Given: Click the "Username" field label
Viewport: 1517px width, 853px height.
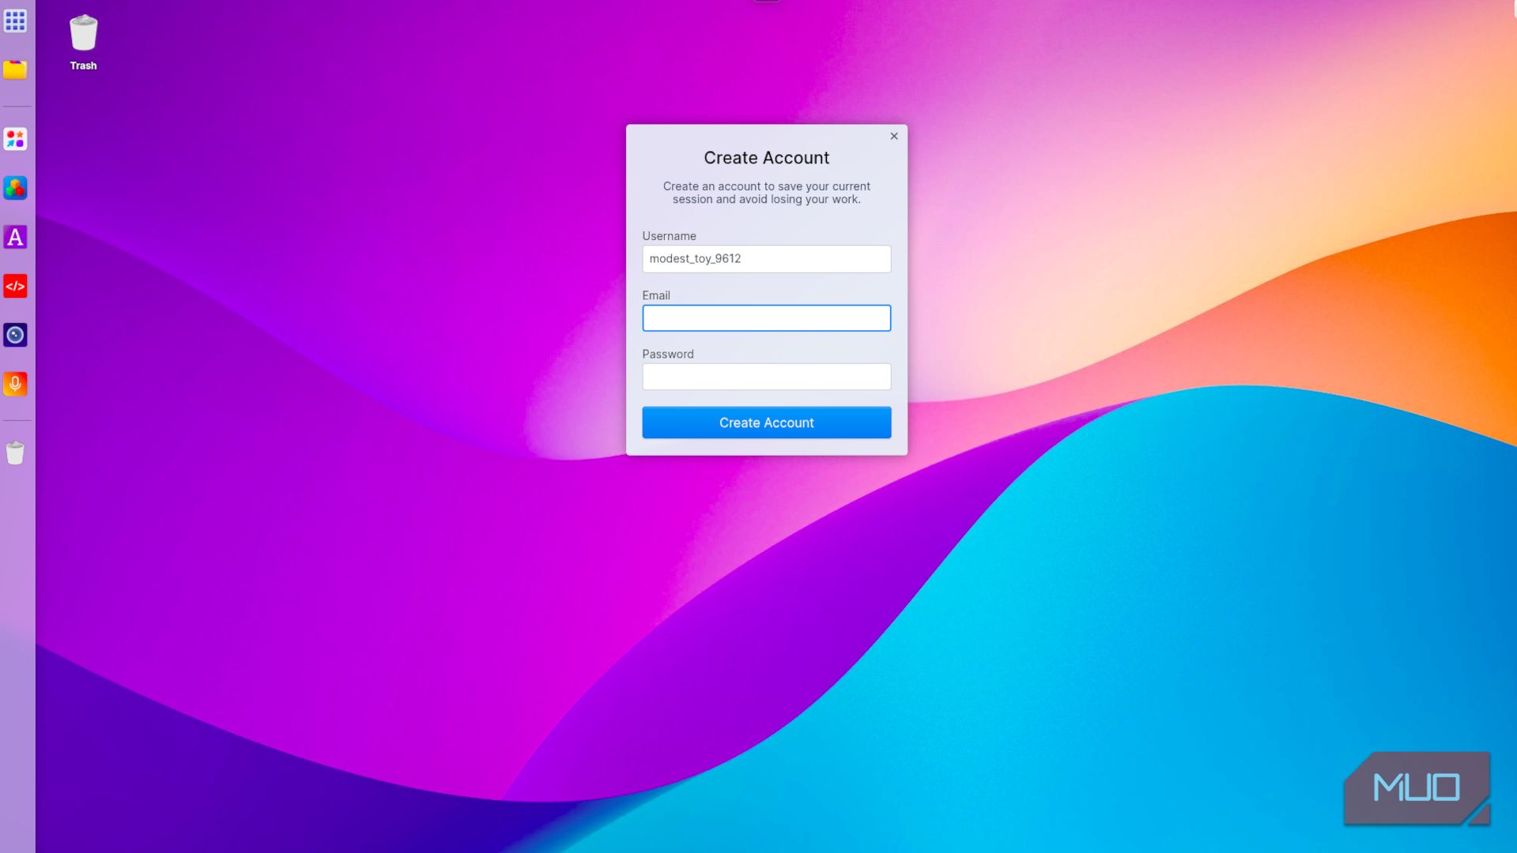Looking at the screenshot, I should click(669, 236).
